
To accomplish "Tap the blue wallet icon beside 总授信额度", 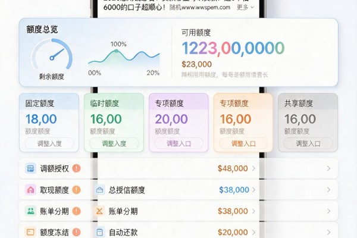I will click(x=99, y=190).
